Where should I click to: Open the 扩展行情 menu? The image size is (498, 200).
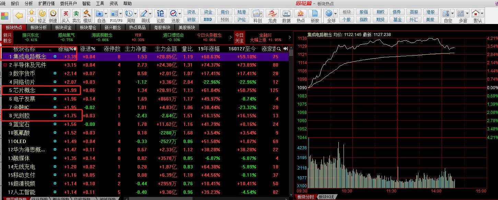pyautogui.click(x=46, y=3)
